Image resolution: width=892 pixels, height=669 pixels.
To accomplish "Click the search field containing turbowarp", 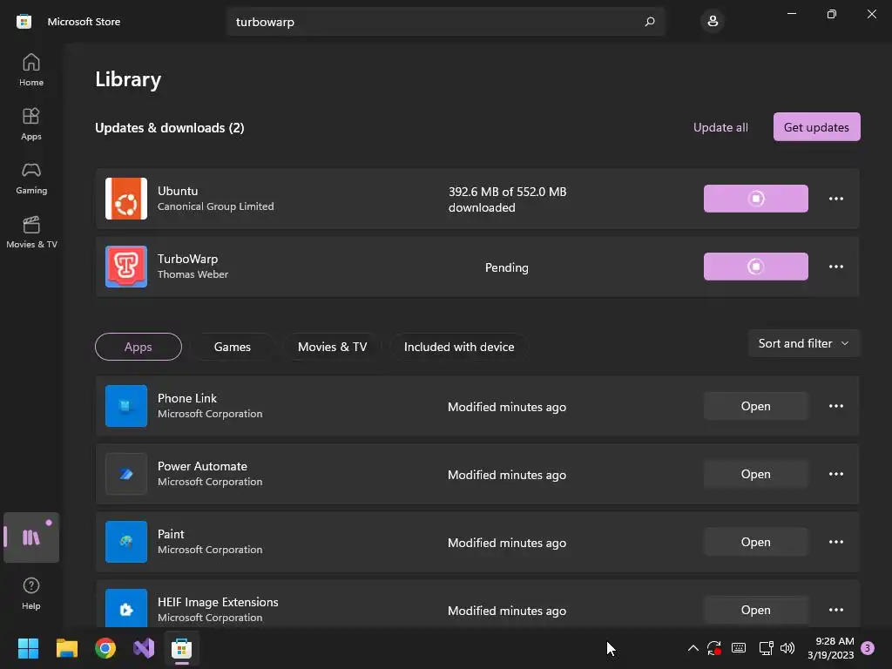I will pos(445,22).
